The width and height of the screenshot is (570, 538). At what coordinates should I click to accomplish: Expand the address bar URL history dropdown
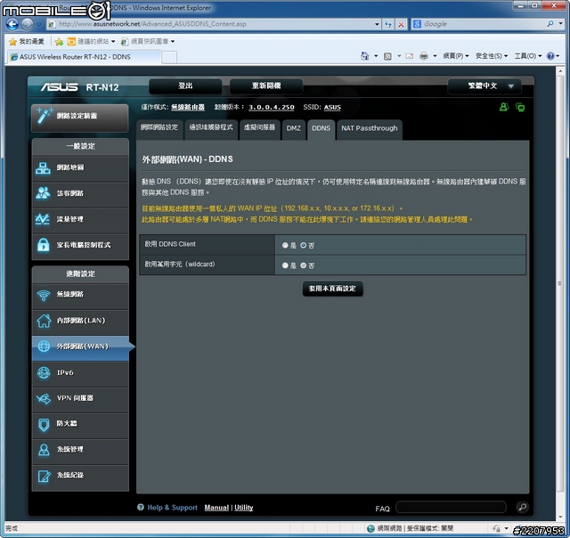pyautogui.click(x=377, y=24)
